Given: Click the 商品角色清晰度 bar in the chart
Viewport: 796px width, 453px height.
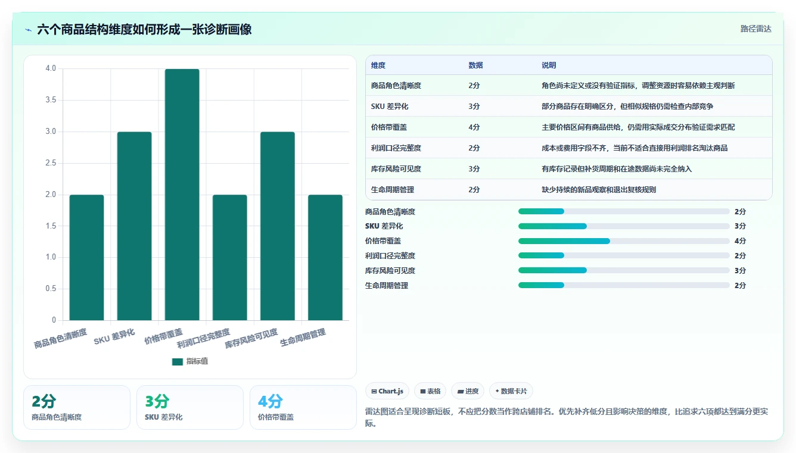Looking at the screenshot, I should coord(86,257).
